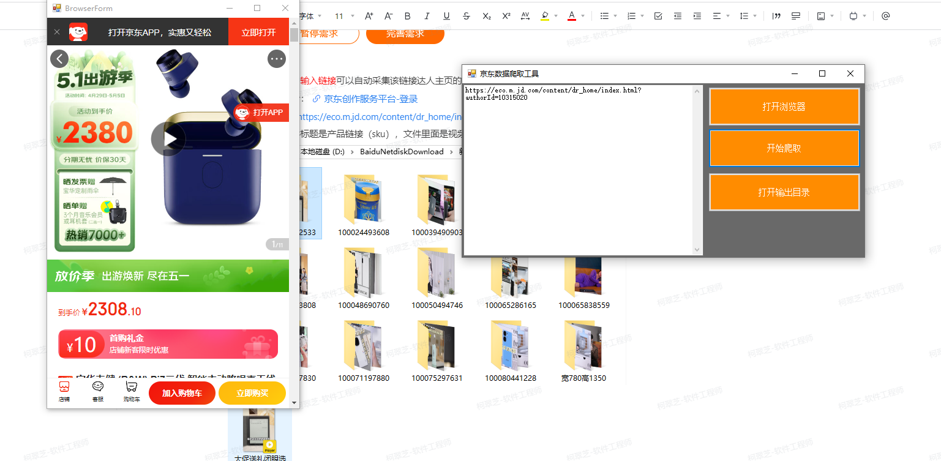Open the 店铺 shop icon
The image size is (941, 461).
tap(64, 392)
